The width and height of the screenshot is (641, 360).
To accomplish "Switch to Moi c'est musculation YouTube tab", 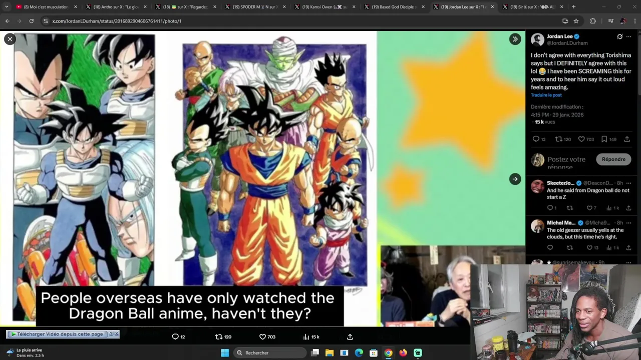I will tap(46, 7).
